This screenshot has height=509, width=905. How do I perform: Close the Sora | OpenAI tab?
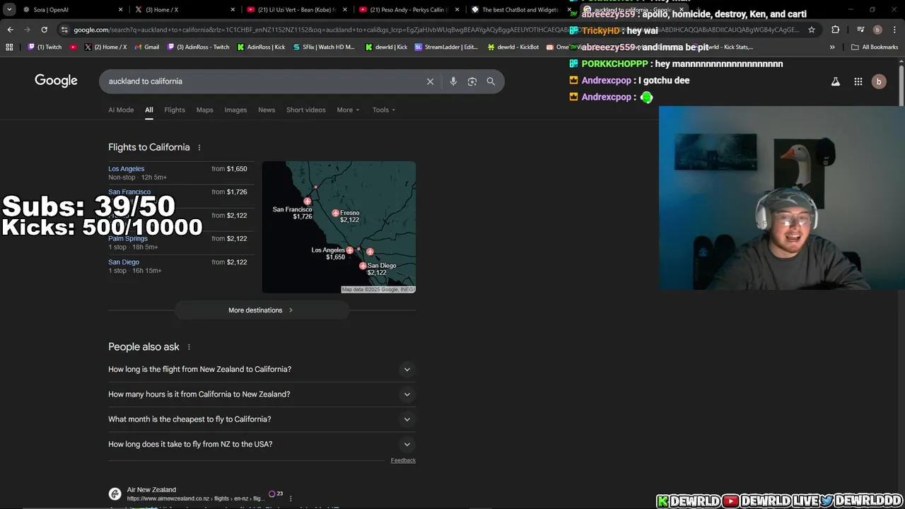120,10
